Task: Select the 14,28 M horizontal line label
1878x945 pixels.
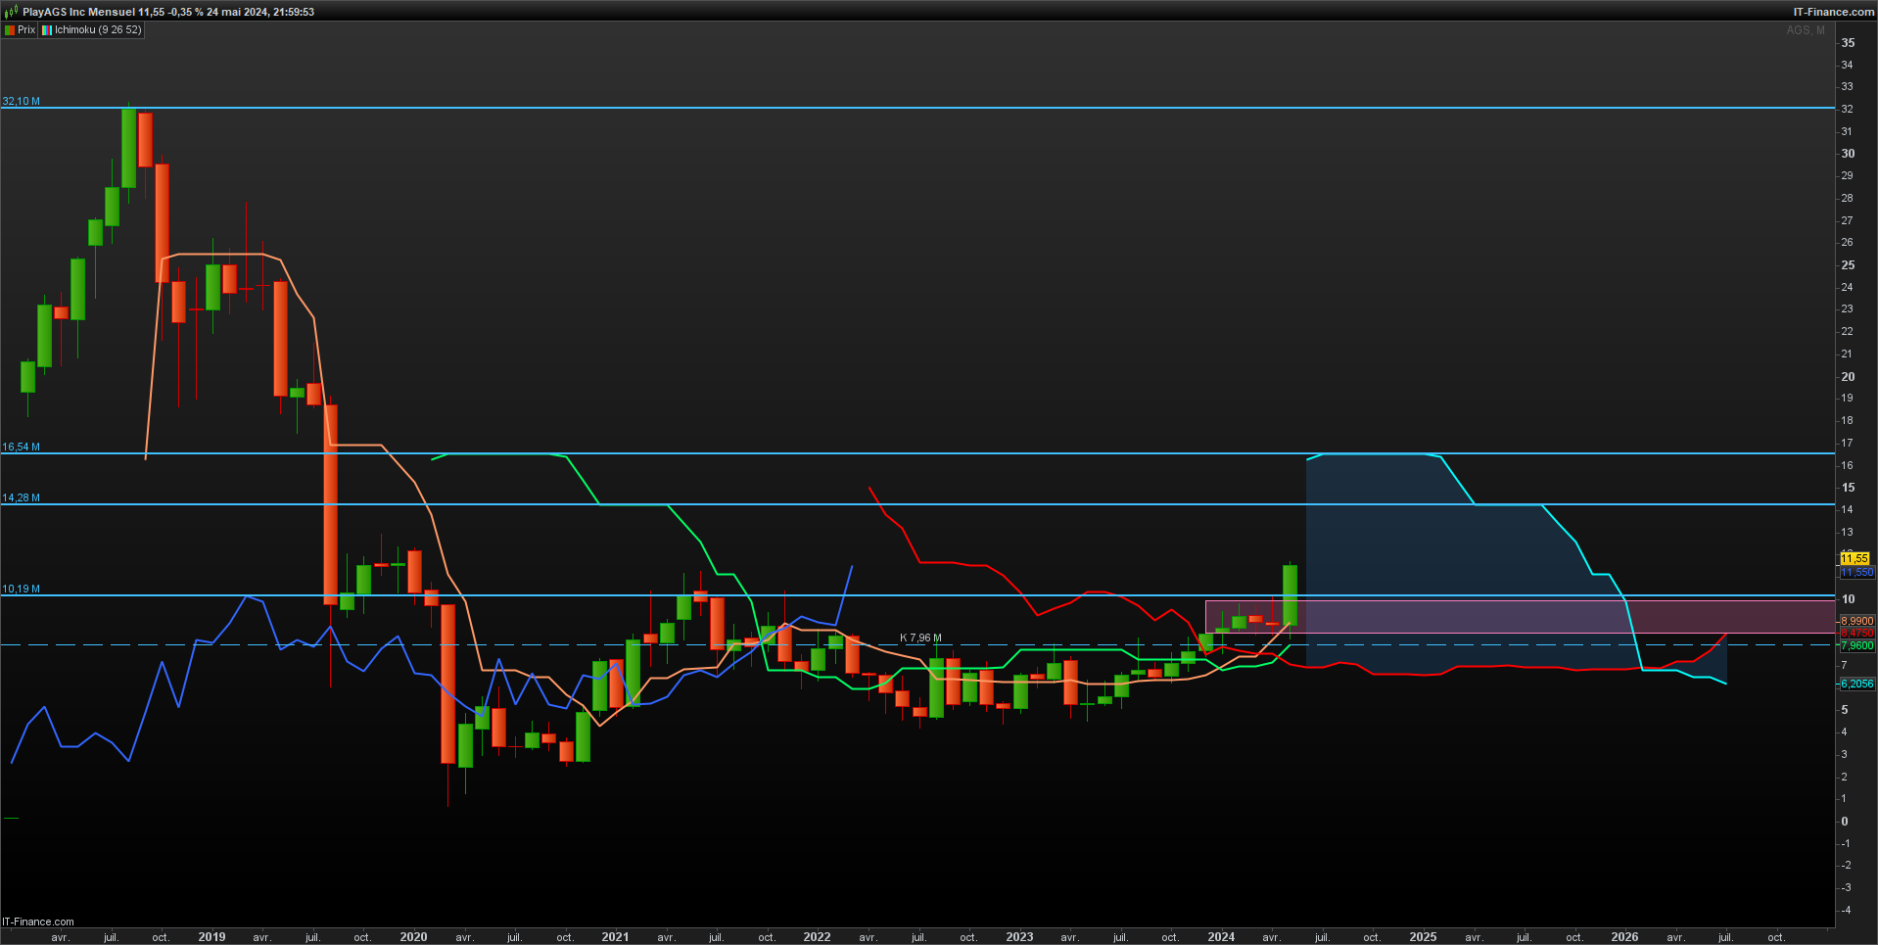Action: (x=22, y=498)
